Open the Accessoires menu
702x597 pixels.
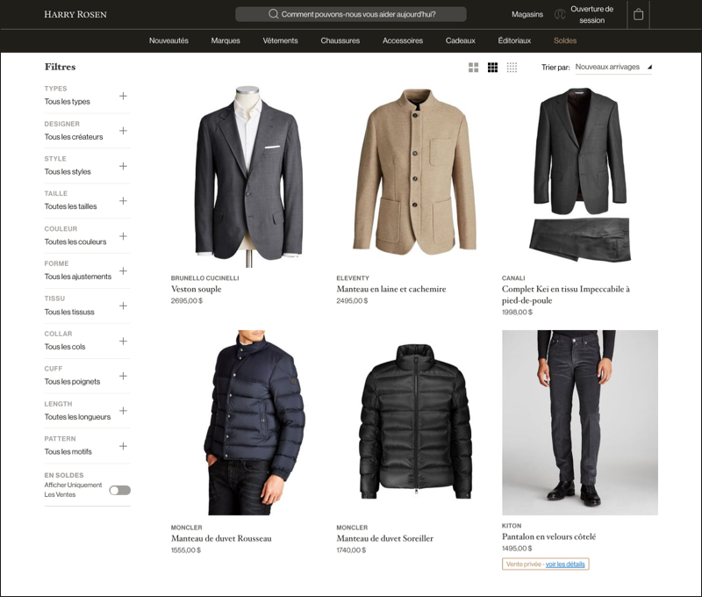point(403,40)
